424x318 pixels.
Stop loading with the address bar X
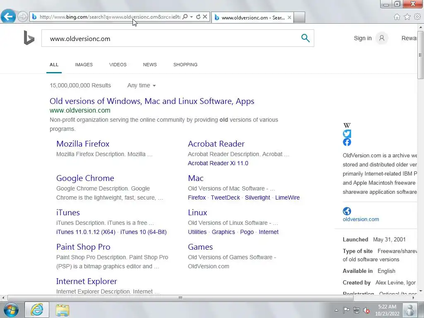(205, 17)
